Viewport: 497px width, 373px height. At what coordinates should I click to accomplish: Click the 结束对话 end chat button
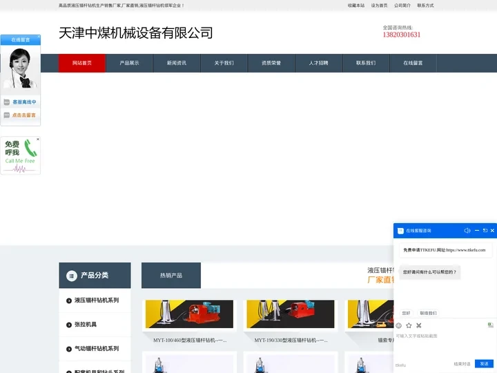tap(462, 364)
